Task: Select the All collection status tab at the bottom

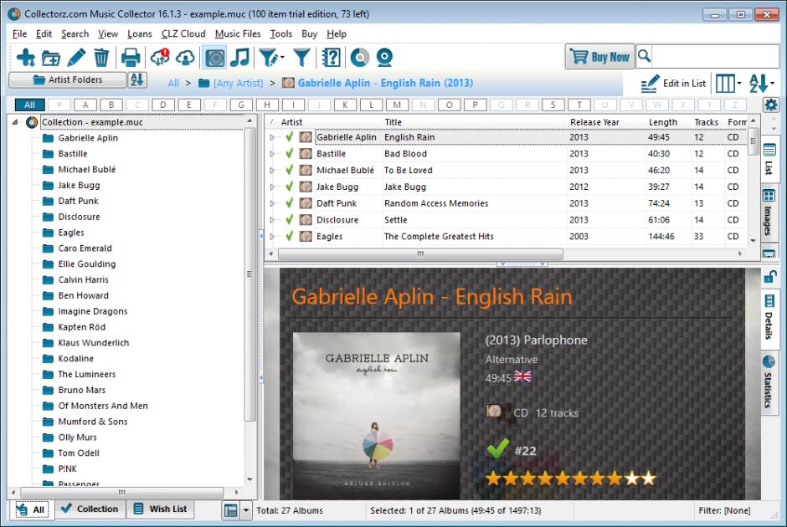Action: point(31,509)
